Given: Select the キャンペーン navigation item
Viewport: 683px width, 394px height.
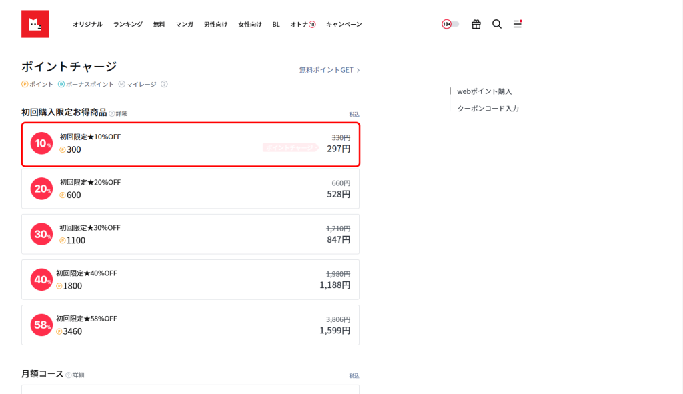Looking at the screenshot, I should [344, 25].
